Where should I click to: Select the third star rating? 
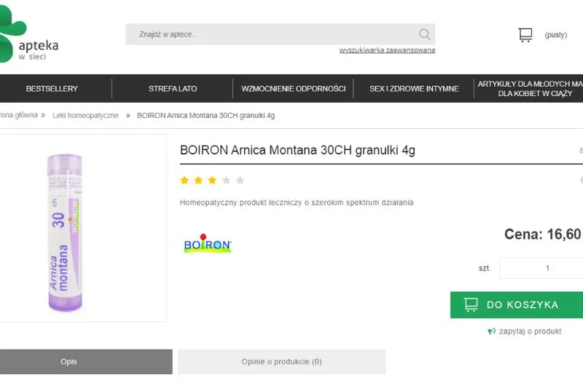(212, 180)
